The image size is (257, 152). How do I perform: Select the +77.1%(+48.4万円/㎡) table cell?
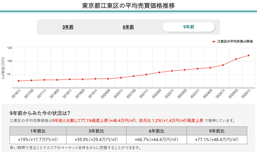(217, 139)
